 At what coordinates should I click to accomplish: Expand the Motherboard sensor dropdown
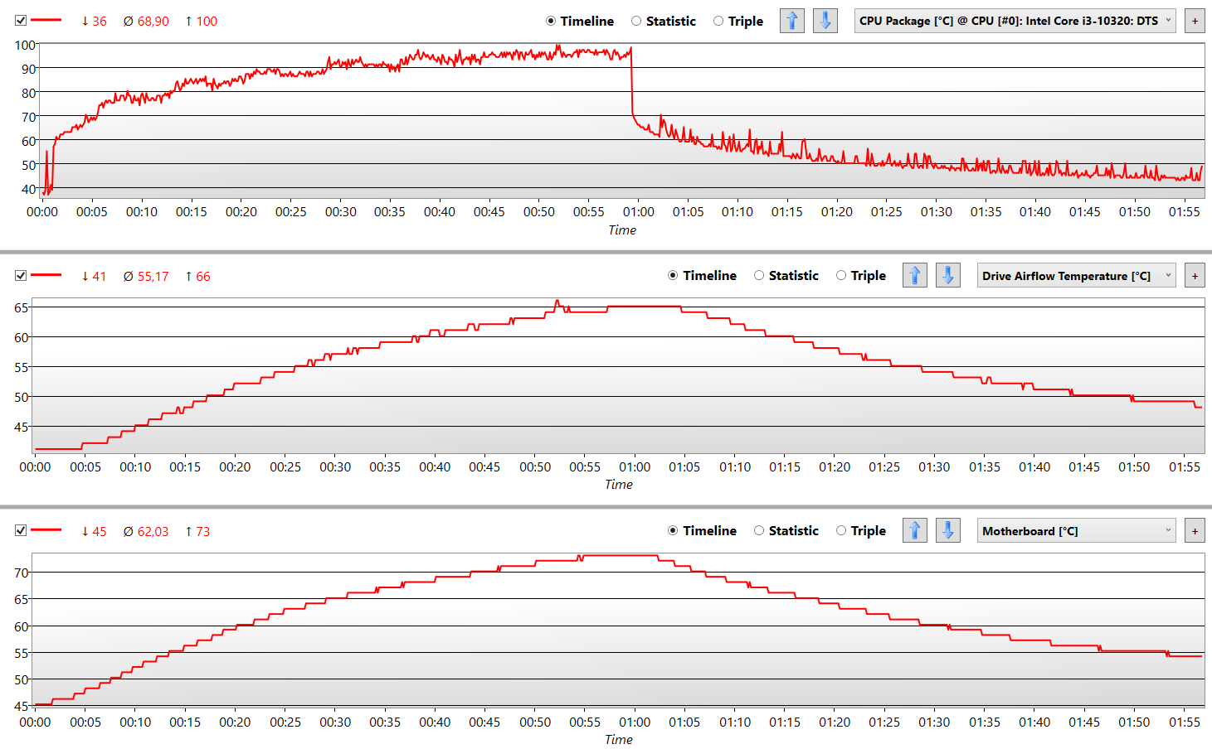(x=1076, y=531)
